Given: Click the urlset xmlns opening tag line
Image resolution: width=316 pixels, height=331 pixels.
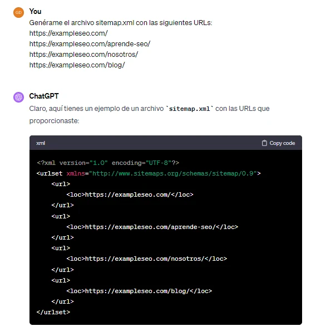Looking at the screenshot, I should click(149, 173).
